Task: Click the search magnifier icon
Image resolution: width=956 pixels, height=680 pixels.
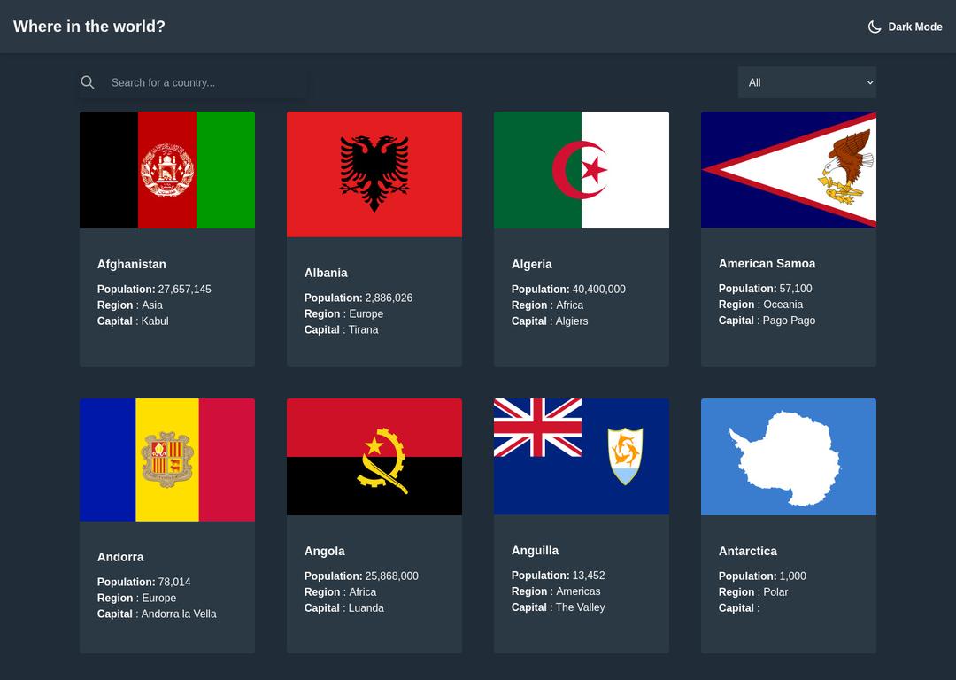Action: 88,82
